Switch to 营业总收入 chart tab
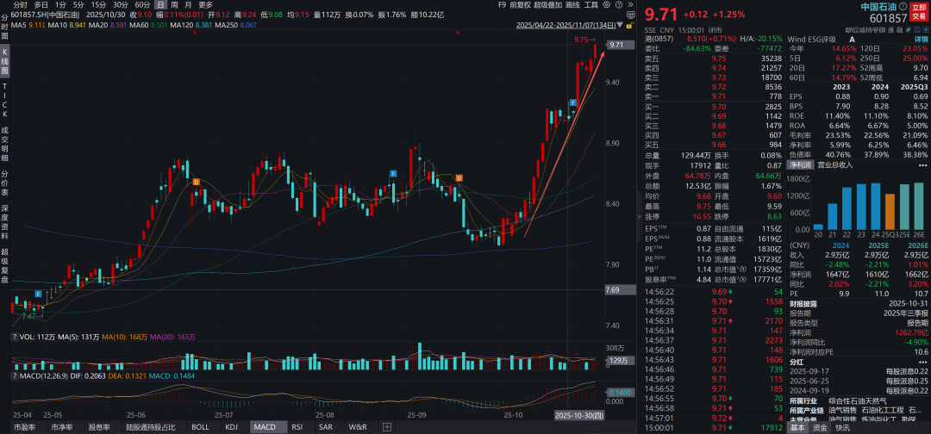 [834, 164]
